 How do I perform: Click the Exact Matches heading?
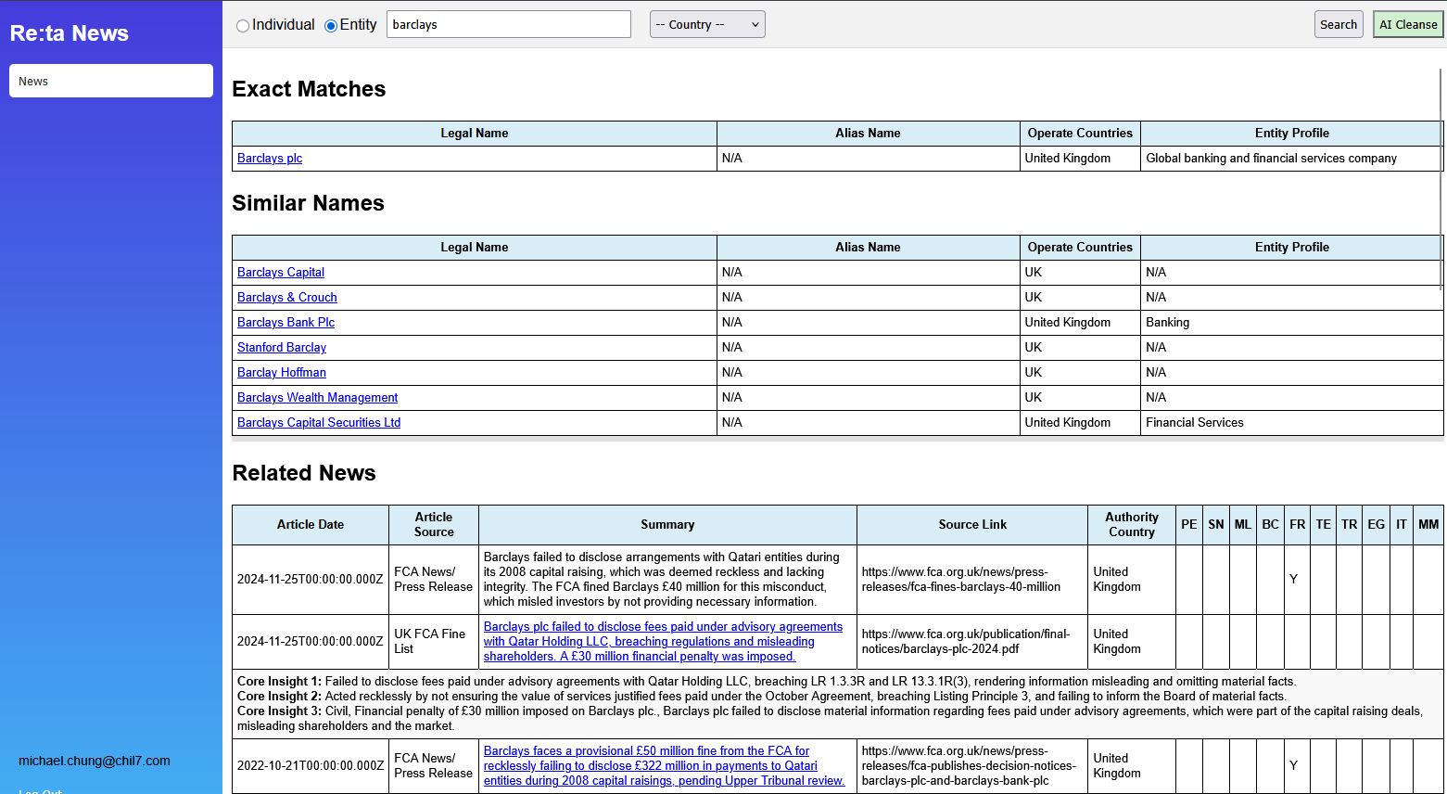point(309,89)
